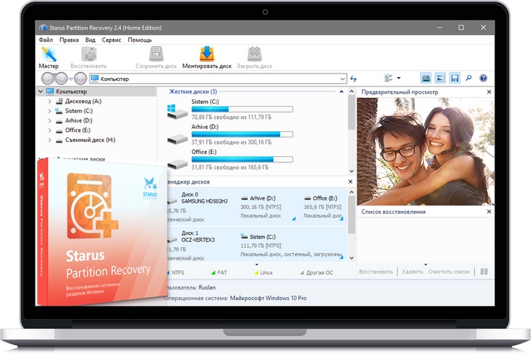Minimize the Starus Partition Recovery window
531x354 pixels.
[439, 28]
